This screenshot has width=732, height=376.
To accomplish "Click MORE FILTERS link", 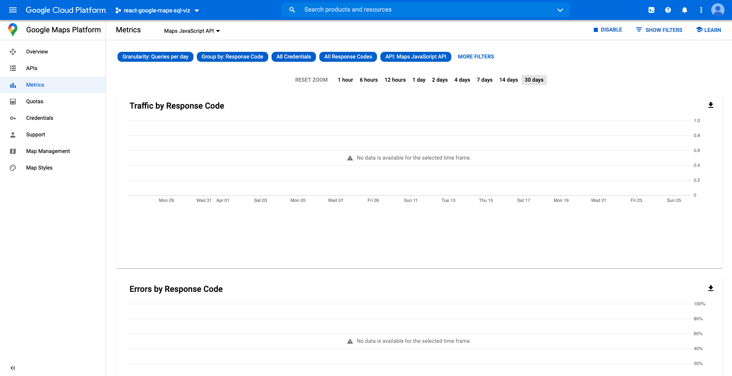I will (x=476, y=57).
